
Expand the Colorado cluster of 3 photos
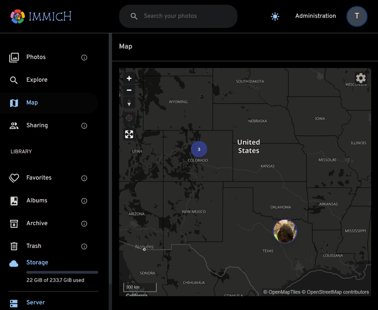tap(199, 149)
